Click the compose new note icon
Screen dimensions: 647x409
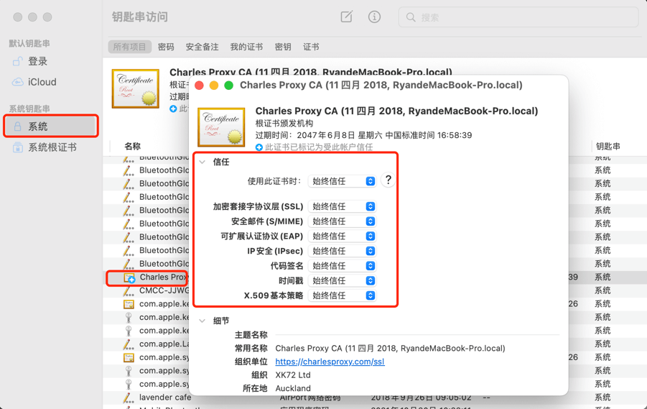346,17
